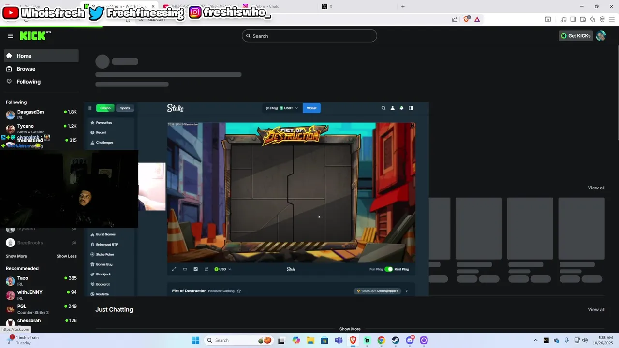Open the Brave browser main menu
This screenshot has width=619, height=348.
click(612, 19)
